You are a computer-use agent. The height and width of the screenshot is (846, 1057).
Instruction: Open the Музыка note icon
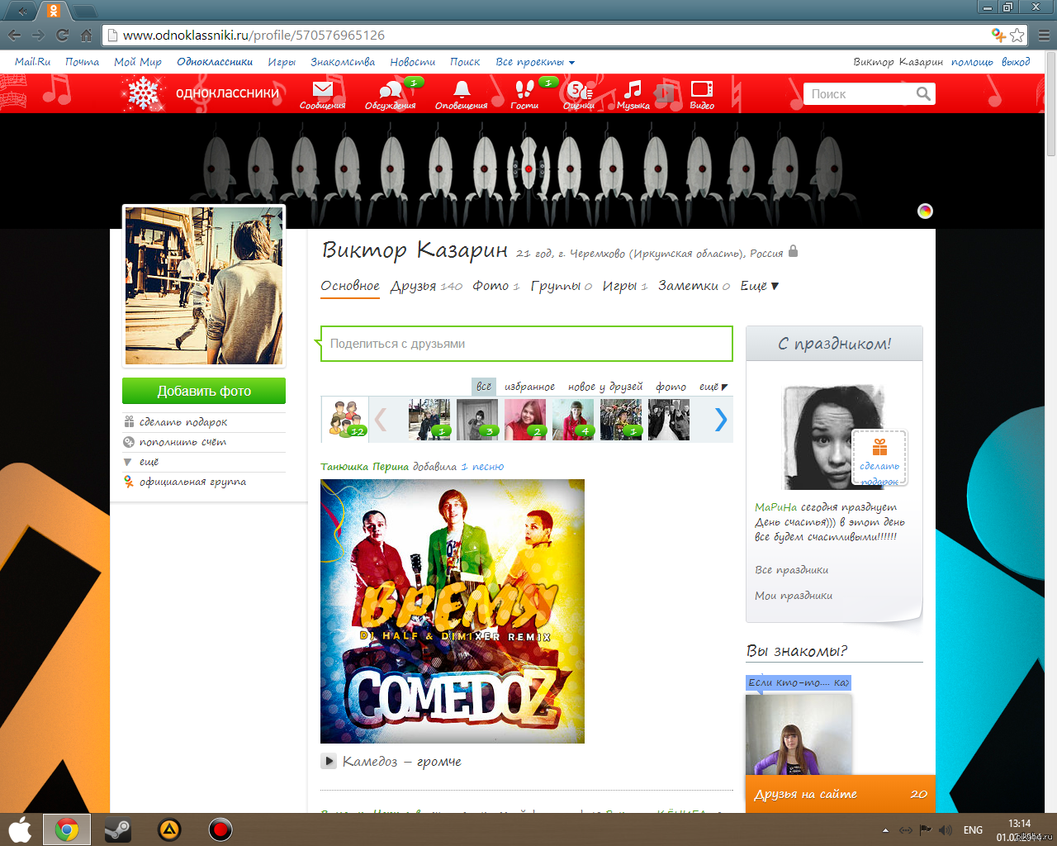[633, 89]
